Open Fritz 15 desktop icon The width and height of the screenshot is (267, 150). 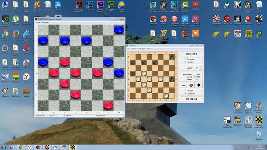(x=227, y=20)
